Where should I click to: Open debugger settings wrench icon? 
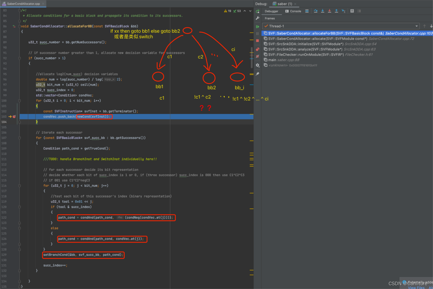(x=258, y=18)
